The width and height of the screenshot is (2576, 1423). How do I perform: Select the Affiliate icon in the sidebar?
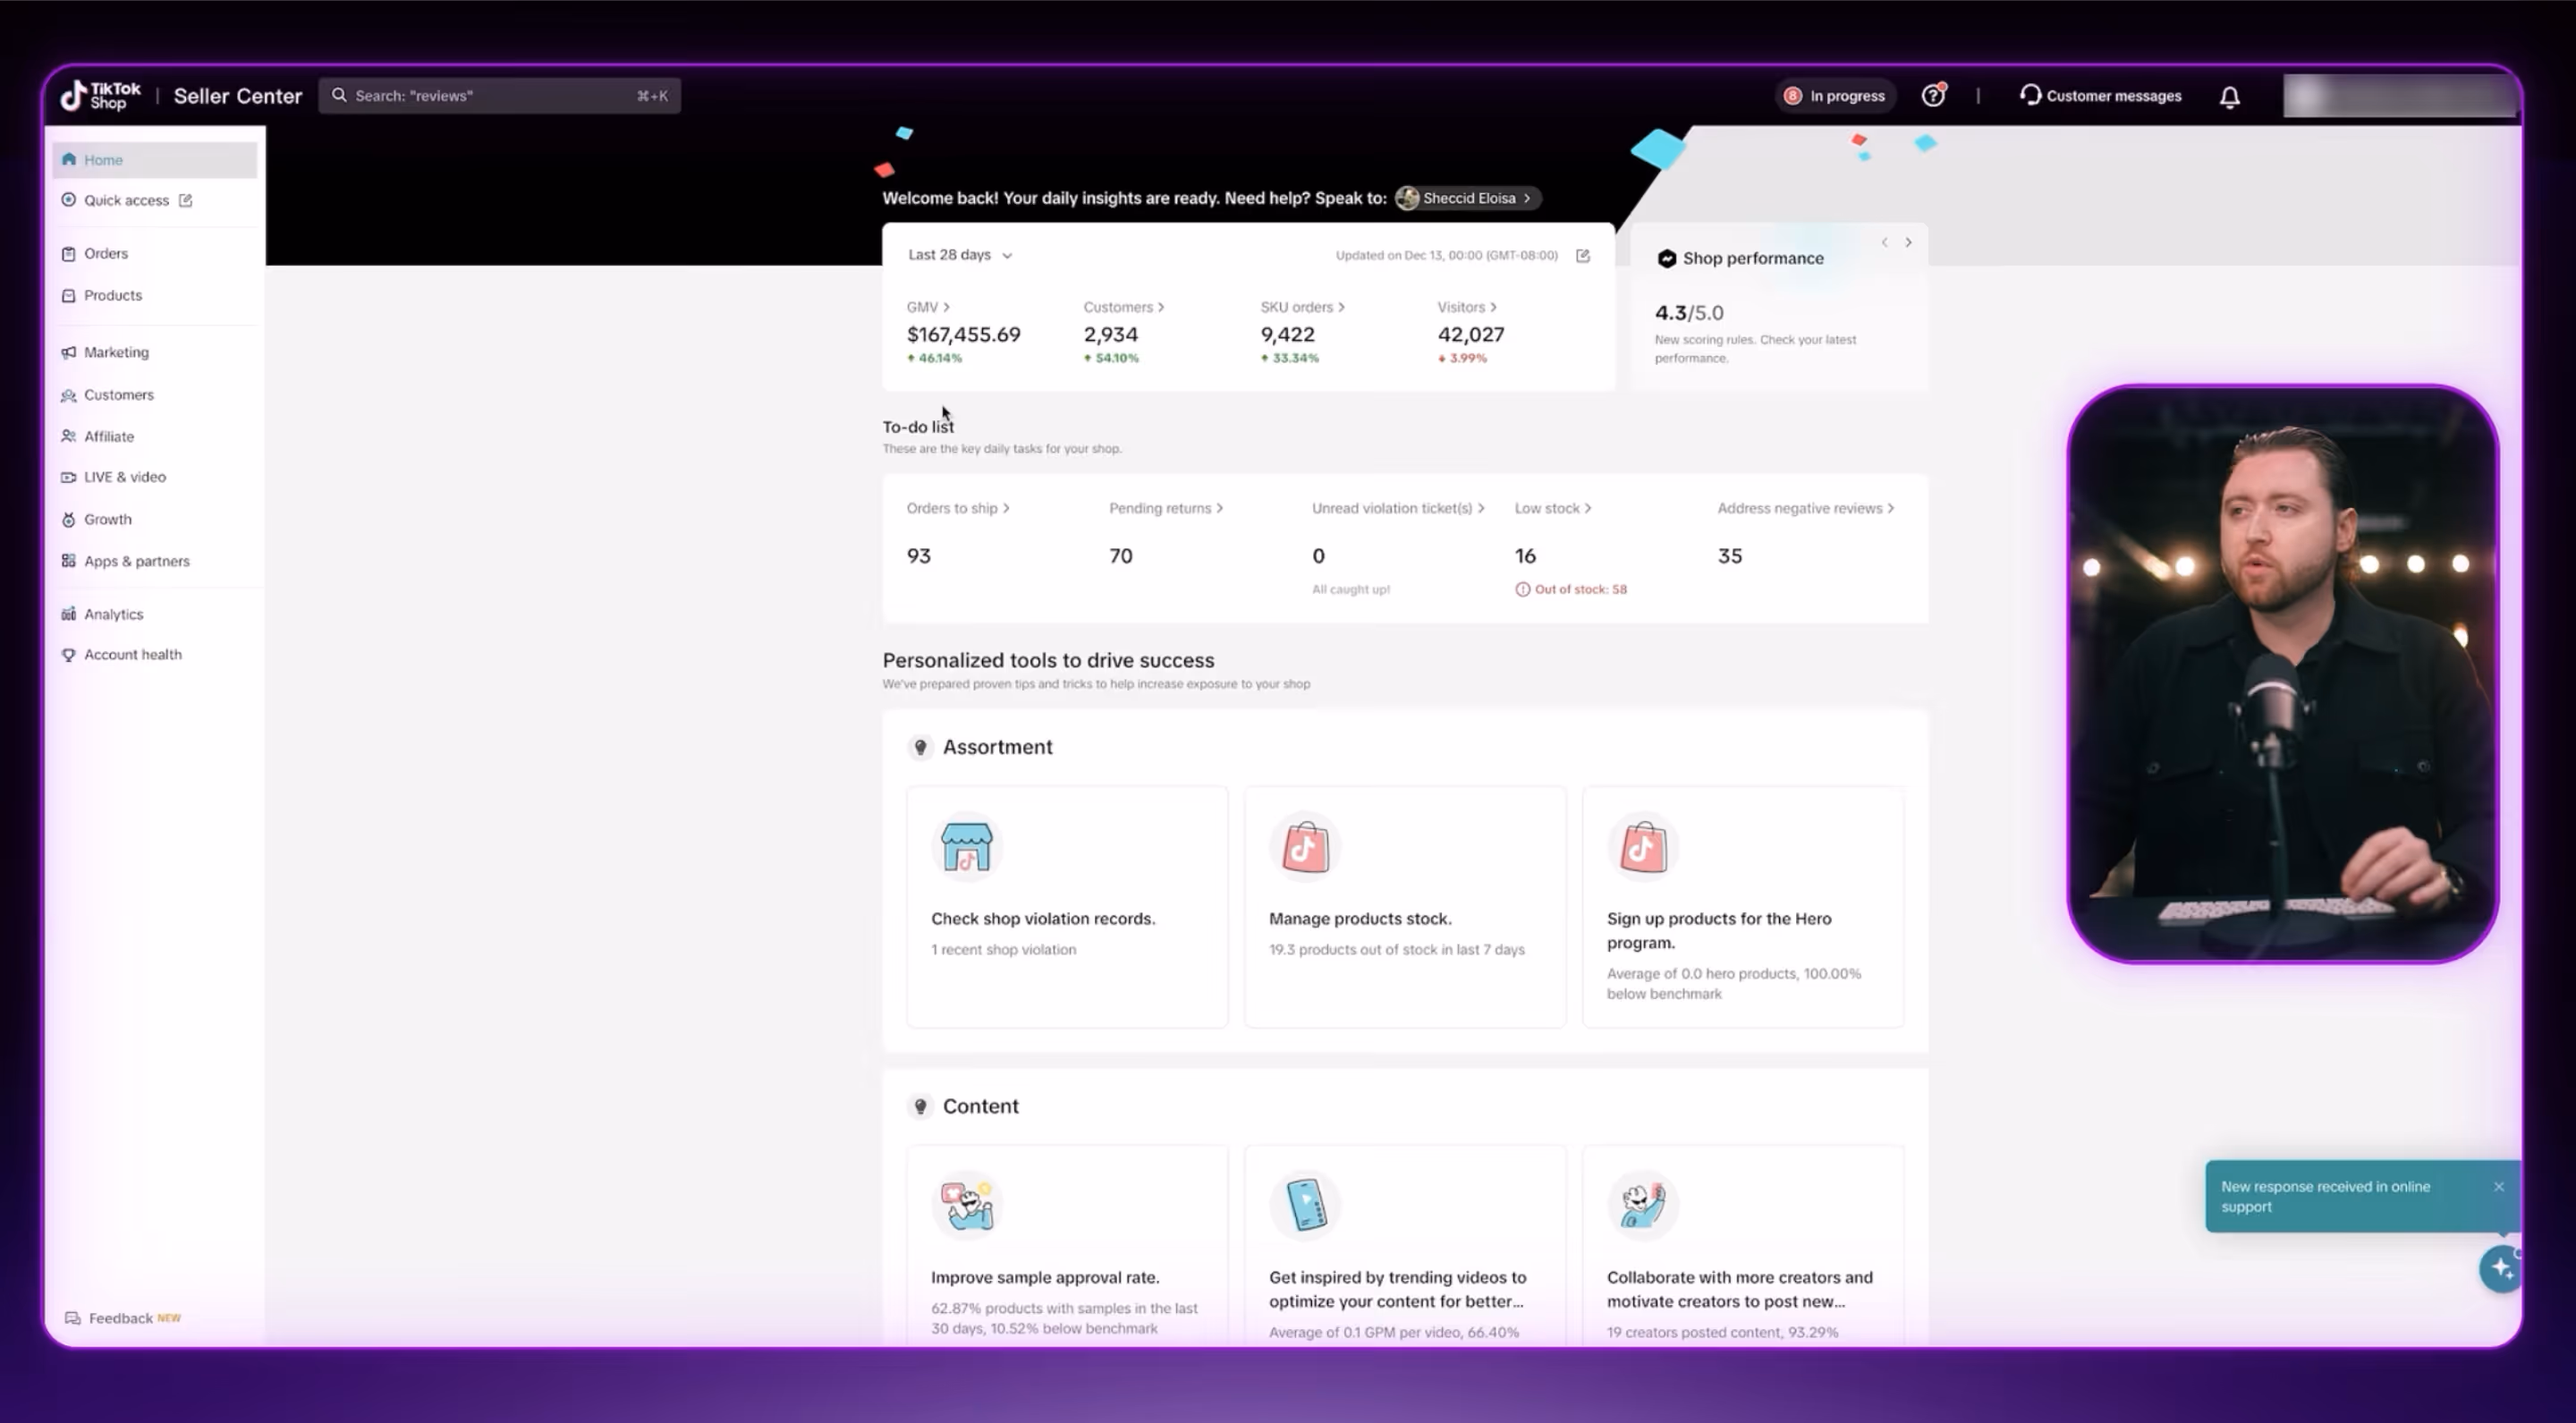click(68, 436)
